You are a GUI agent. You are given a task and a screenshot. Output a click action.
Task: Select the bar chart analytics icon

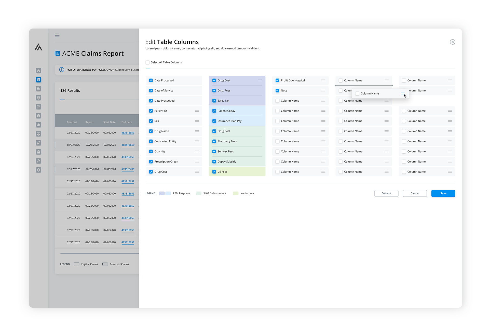[x=38, y=125]
